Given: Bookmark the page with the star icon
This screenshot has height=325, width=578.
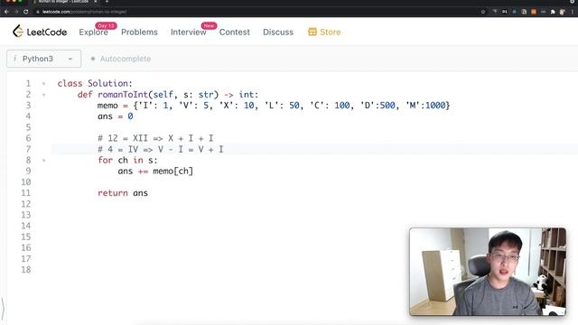Looking at the screenshot, I should [483, 12].
